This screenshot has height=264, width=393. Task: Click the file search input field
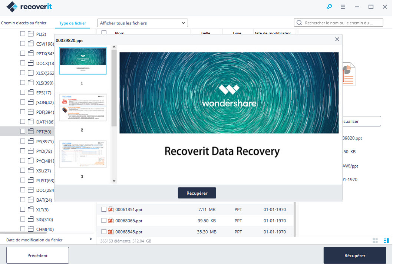(x=338, y=23)
